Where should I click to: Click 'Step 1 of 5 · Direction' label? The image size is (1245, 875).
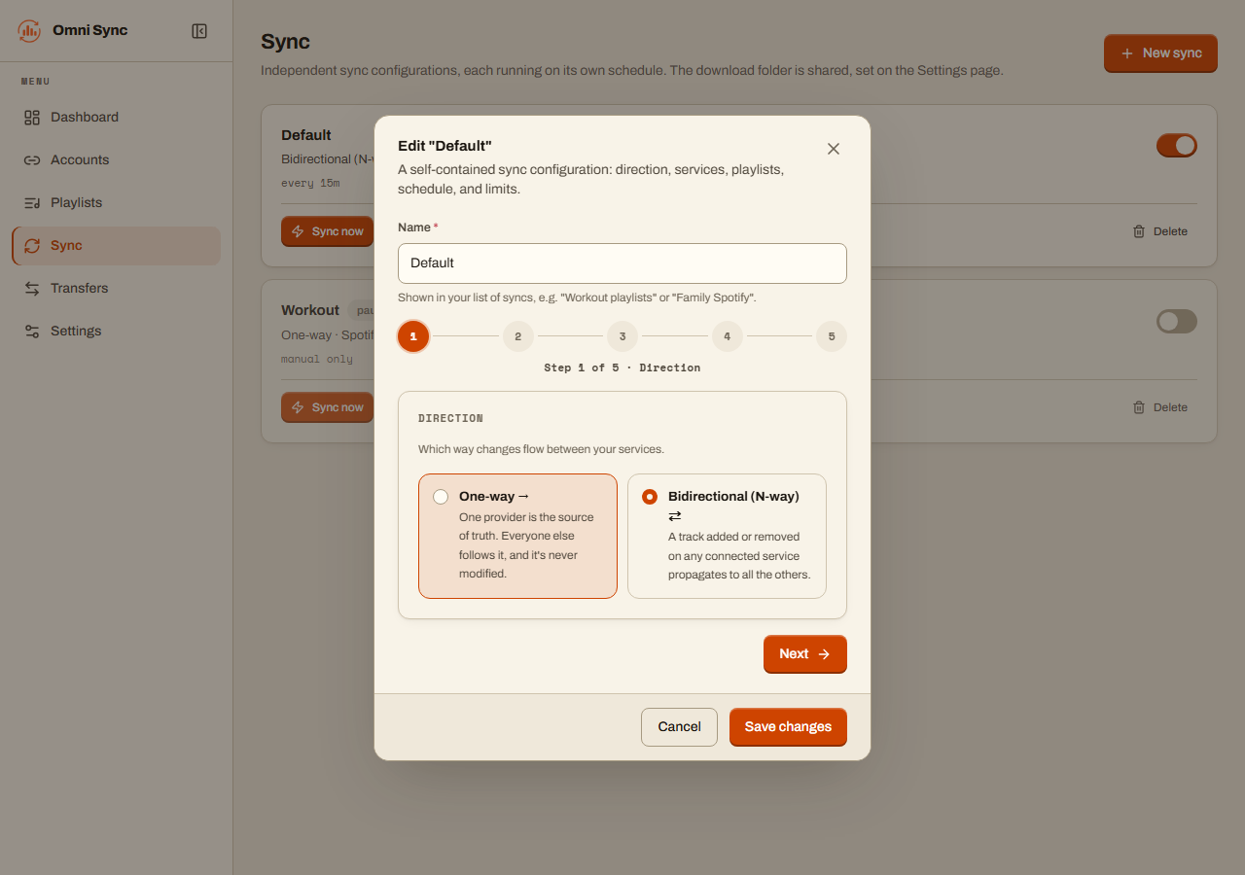(622, 368)
